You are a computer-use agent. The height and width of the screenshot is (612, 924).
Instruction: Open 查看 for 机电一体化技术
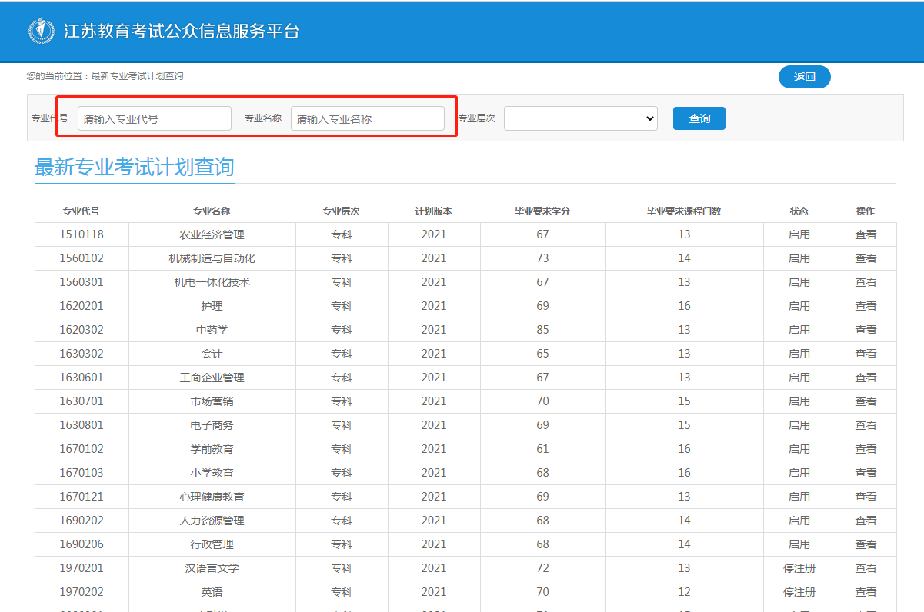pyautogui.click(x=866, y=282)
